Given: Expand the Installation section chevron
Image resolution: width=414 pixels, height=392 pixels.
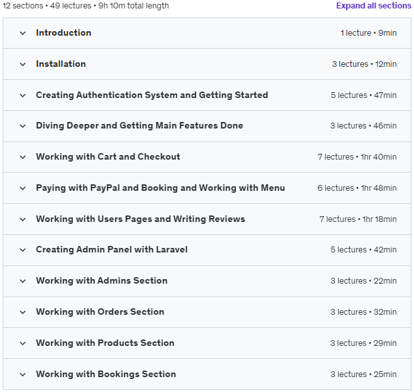Looking at the screenshot, I should (23, 64).
